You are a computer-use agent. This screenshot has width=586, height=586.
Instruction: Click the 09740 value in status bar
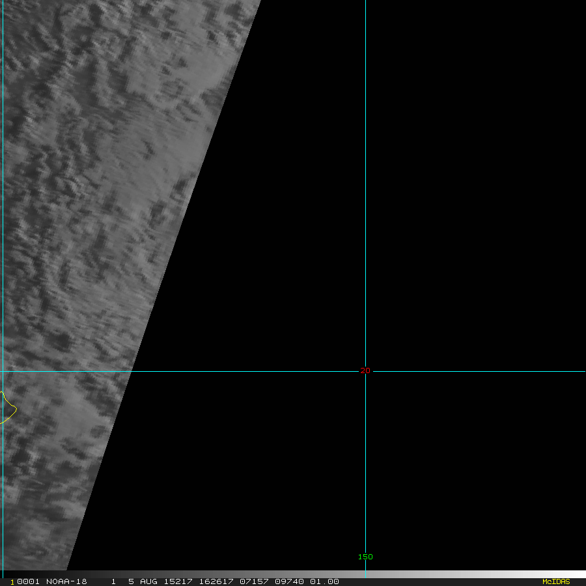tap(290, 581)
